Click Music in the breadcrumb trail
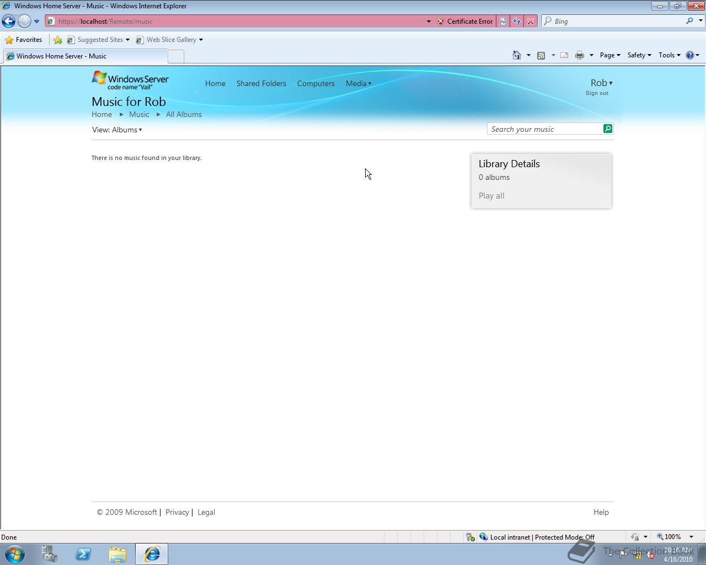706x565 pixels. [139, 115]
